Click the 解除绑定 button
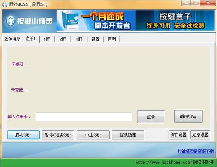This screenshot has width=217, height=167. tap(188, 116)
